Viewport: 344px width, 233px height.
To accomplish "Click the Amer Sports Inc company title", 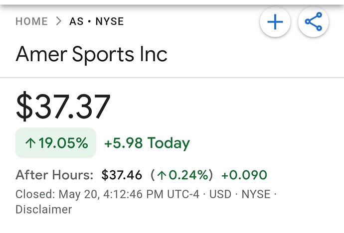I will 92,54.
